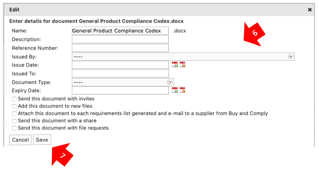Screen dimensions: 319x169
Task: Click the Issue Date orange calendar icon
Action: point(182,64)
